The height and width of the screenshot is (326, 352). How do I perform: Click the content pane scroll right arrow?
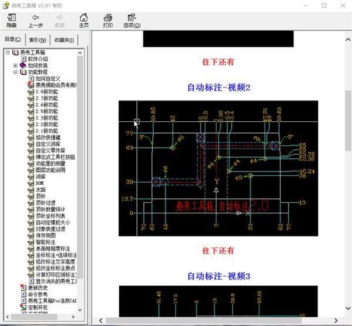[336, 320]
